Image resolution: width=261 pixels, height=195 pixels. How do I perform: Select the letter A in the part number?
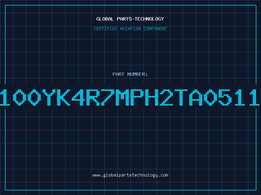tap(195, 97)
